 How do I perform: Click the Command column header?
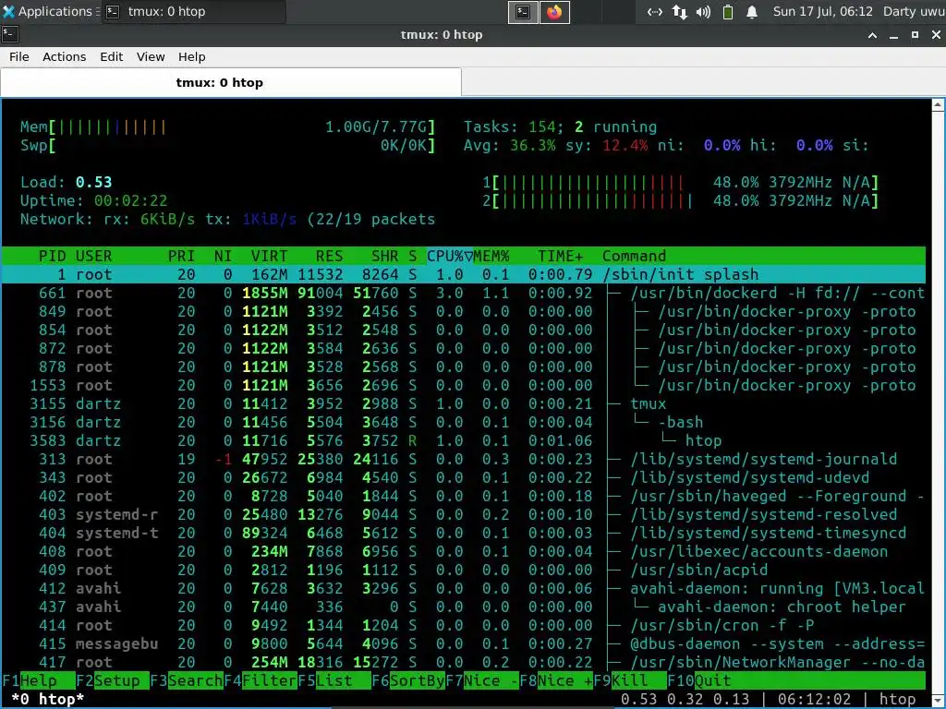634,256
